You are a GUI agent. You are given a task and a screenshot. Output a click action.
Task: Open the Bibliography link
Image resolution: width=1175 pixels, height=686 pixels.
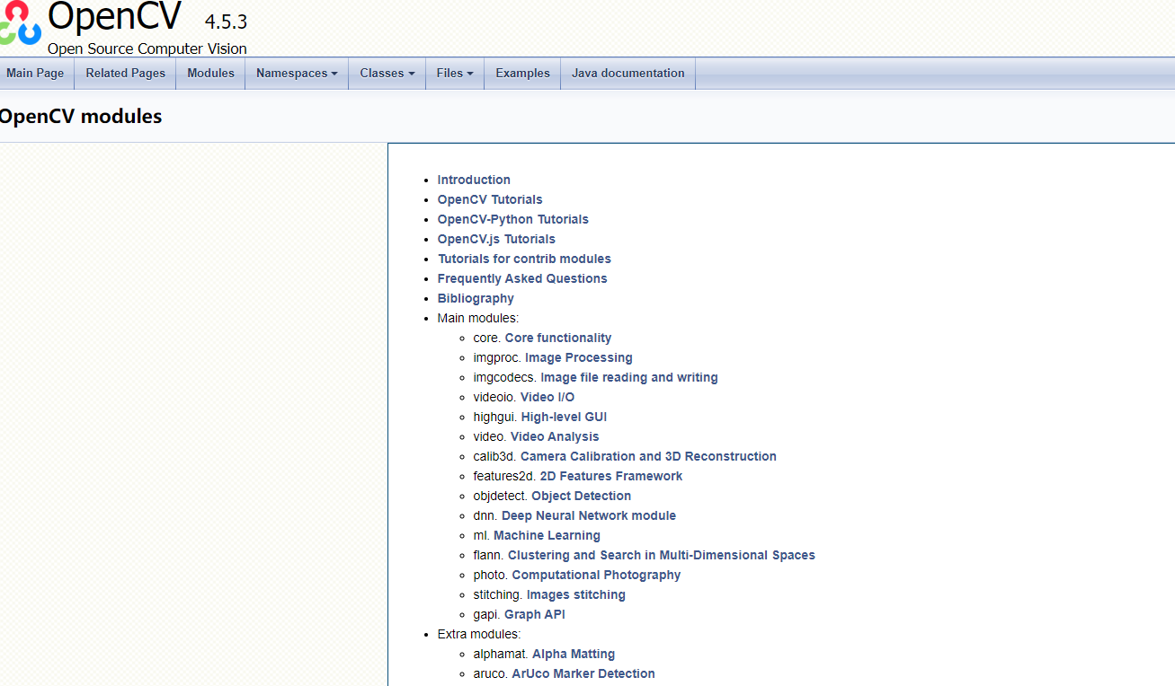point(476,298)
